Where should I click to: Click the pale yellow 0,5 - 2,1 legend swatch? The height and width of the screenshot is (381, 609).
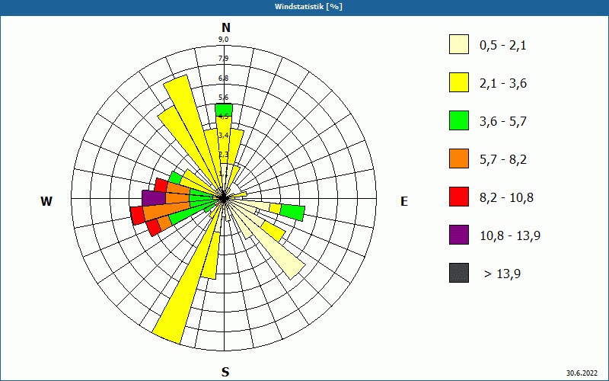(459, 44)
